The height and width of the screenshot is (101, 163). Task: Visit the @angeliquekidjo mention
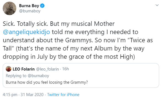point(26,32)
